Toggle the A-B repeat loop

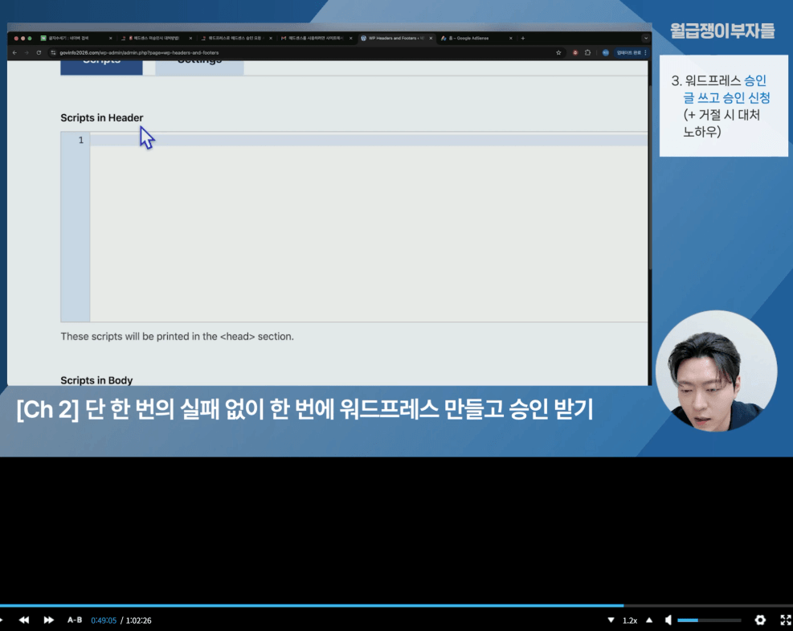[x=75, y=620]
